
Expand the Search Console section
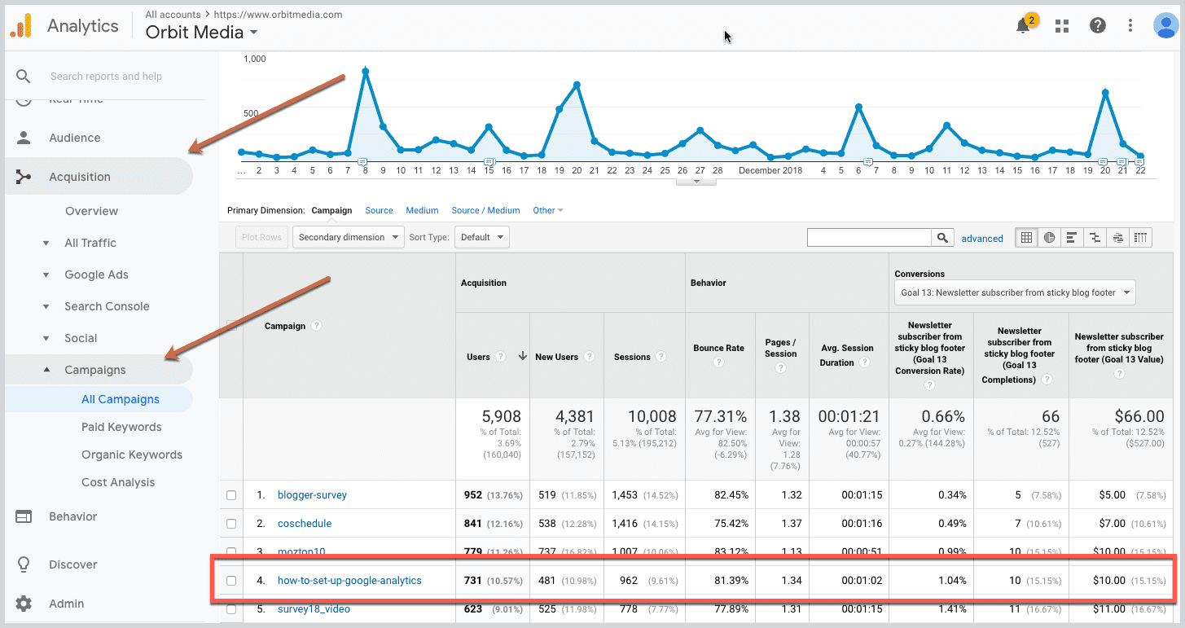click(x=46, y=306)
